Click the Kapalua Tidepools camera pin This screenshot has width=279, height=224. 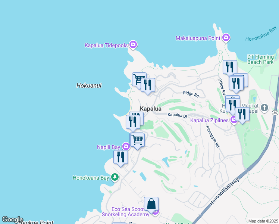pyautogui.click(x=133, y=45)
